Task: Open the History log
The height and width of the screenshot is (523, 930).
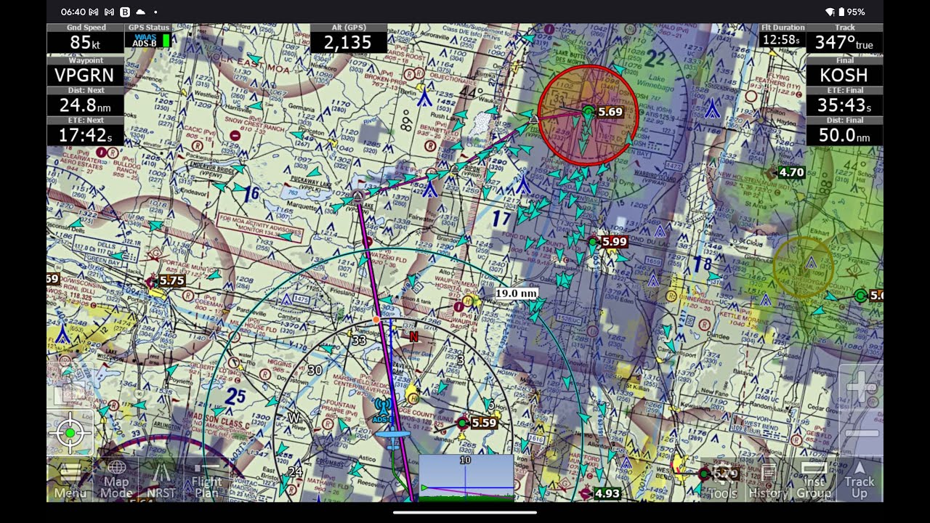Action: [x=768, y=479]
